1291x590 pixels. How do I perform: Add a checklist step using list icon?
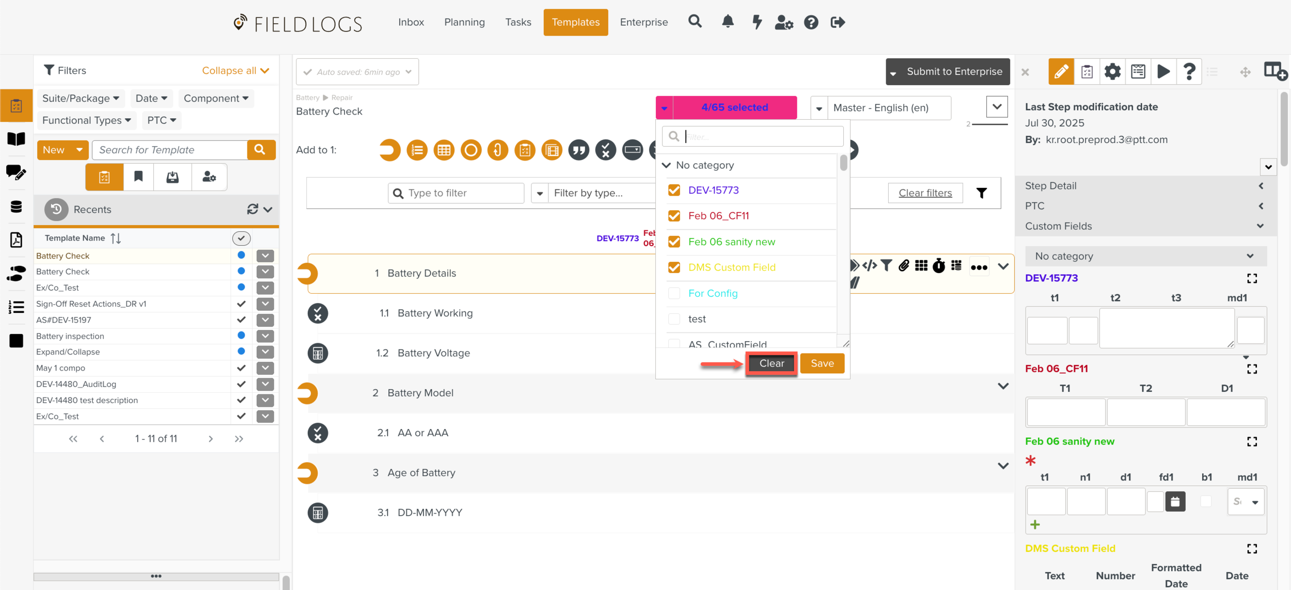click(417, 150)
